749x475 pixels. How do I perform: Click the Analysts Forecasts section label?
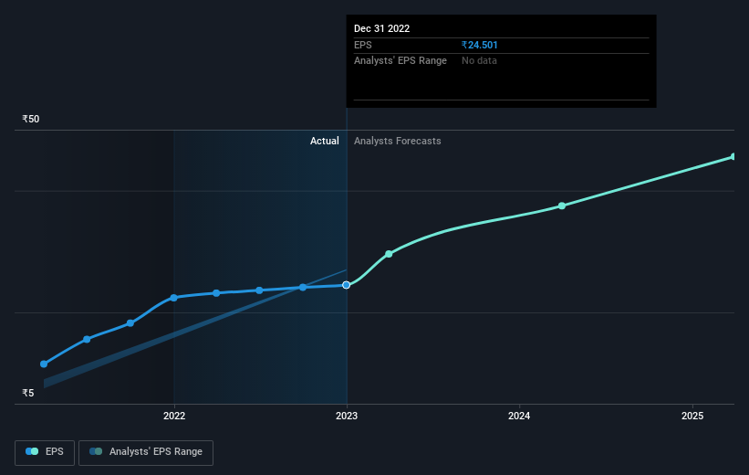coord(398,141)
